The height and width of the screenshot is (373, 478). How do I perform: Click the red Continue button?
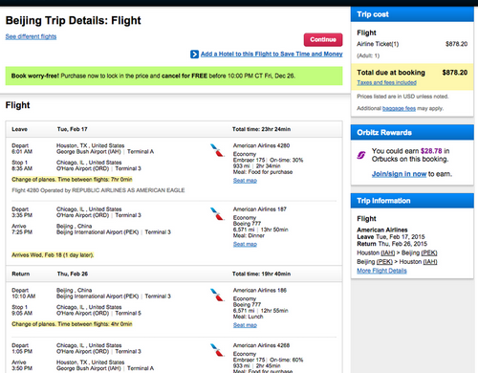tap(323, 39)
